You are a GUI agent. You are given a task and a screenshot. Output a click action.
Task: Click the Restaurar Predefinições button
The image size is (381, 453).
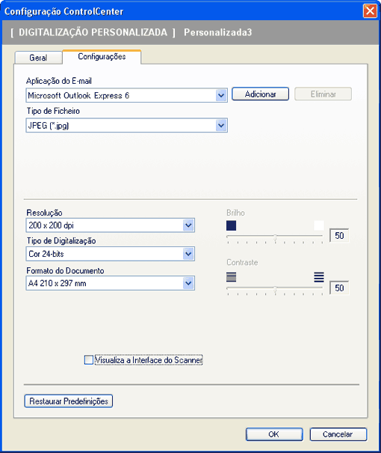69,401
